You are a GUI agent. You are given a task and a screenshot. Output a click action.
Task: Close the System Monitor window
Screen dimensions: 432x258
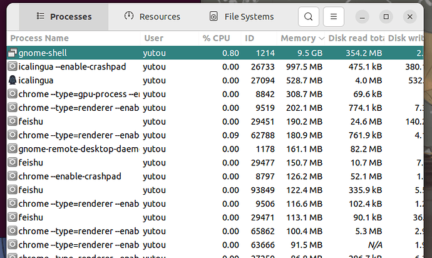[x=410, y=17]
